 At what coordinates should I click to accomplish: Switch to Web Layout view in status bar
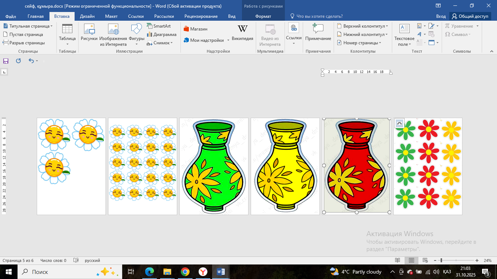tap(425, 260)
